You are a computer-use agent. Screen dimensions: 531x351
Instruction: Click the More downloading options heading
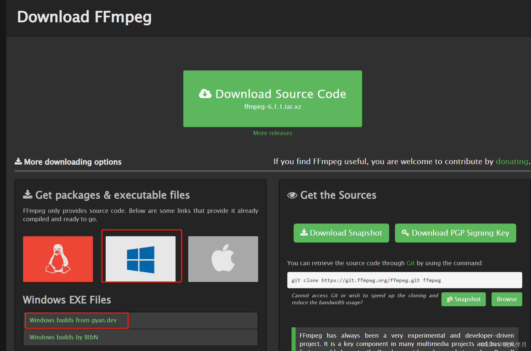pyautogui.click(x=68, y=162)
